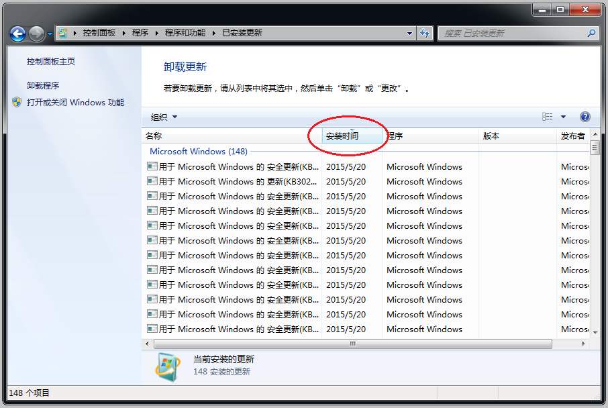Open view options dropdown arrow
This screenshot has height=408, width=608.
564,117
